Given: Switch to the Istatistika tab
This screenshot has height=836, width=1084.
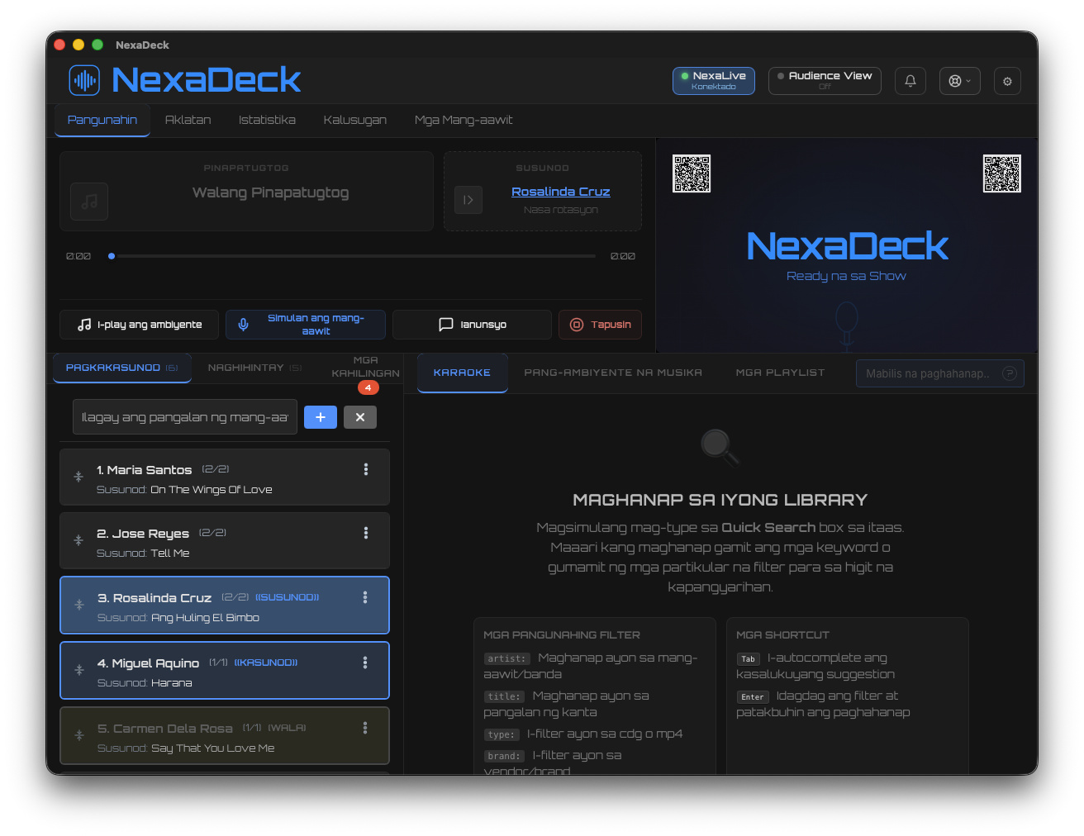Looking at the screenshot, I should (x=267, y=120).
